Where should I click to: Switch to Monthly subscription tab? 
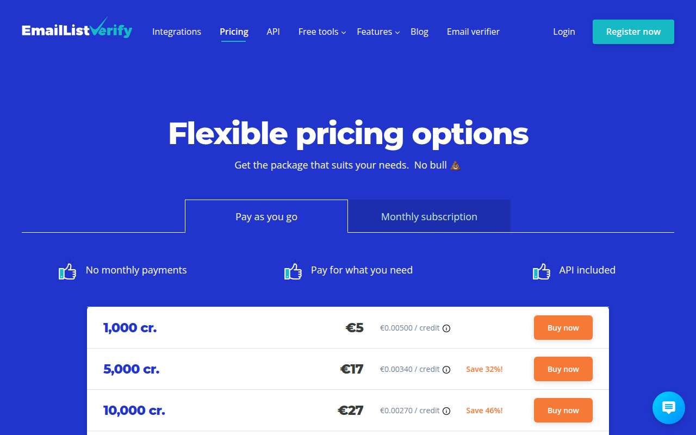(429, 216)
